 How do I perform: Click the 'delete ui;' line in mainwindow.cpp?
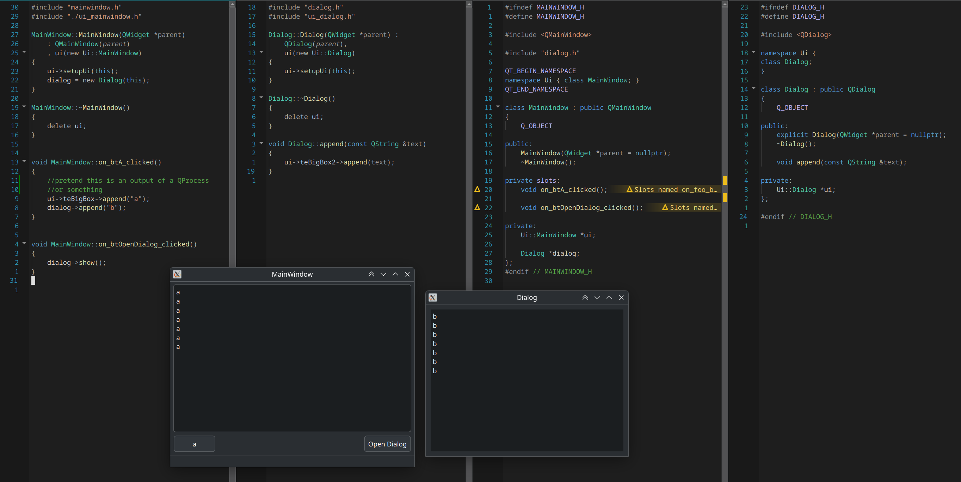pyautogui.click(x=66, y=126)
